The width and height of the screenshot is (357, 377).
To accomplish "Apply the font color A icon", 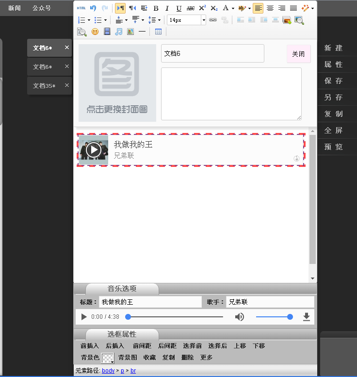I will [x=226, y=8].
